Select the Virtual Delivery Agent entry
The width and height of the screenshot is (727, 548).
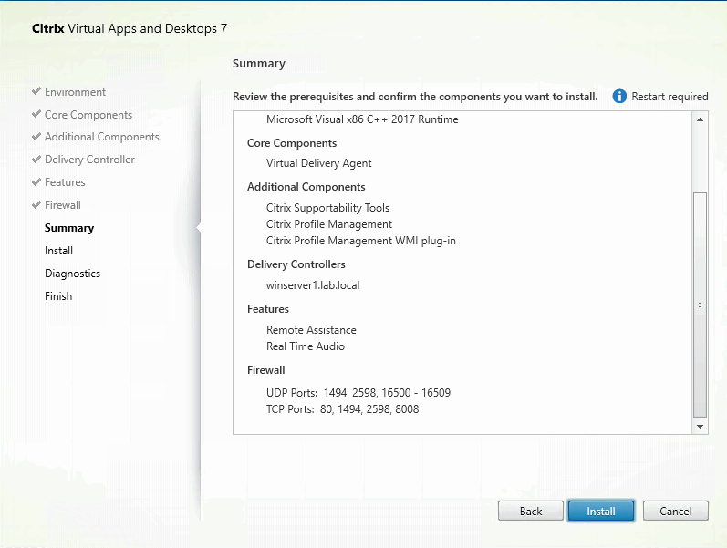318,163
